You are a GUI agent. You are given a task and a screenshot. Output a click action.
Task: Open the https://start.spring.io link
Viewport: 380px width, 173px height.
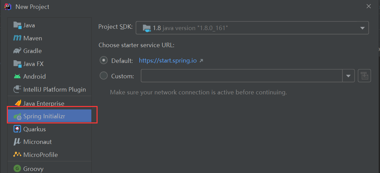coord(168,61)
